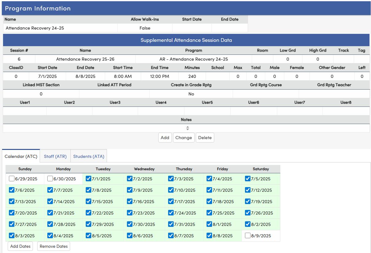The height and width of the screenshot is (253, 371).
Task: Toggle the 8/6/2025 Wednesday checkbox
Action: pyautogui.click(x=130, y=235)
